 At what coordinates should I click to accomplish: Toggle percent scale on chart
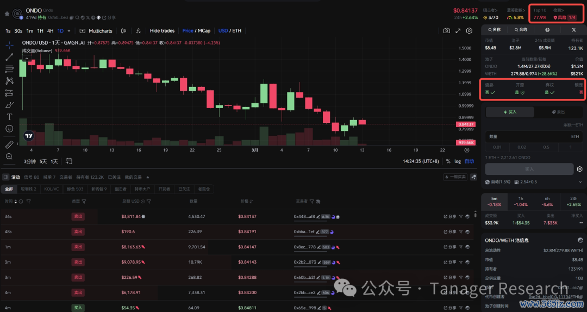pyautogui.click(x=448, y=161)
